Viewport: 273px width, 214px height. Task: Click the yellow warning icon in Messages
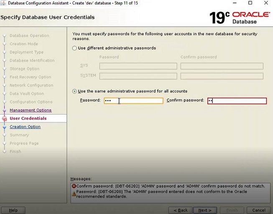(x=74, y=194)
